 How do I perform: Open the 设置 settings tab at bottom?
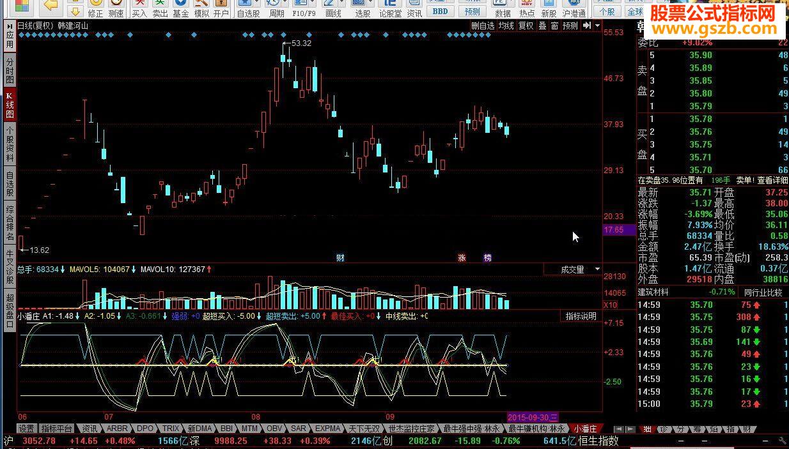[26, 429]
